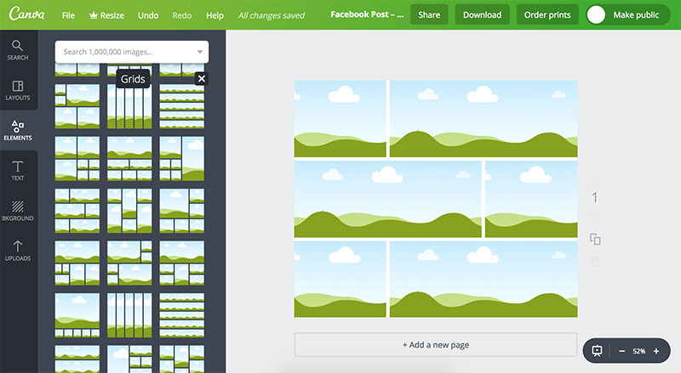This screenshot has height=373, width=681.
Task: Click the Undo option in the top bar
Action: pos(147,15)
